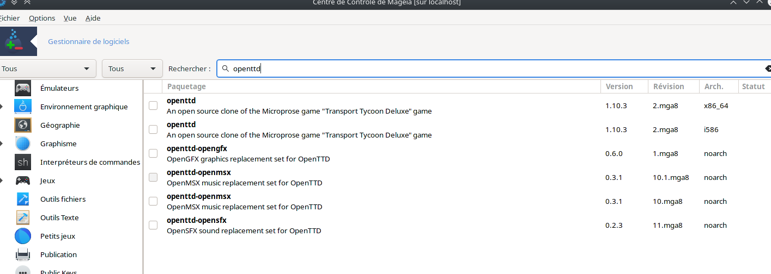Expand the Environnement graphique category
Viewport: 771px width, 274px height.
click(2, 107)
